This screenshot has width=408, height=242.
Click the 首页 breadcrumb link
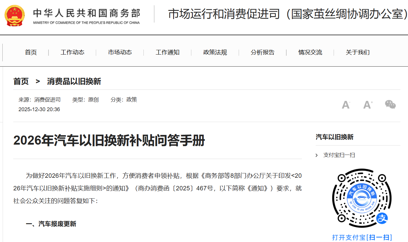point(21,81)
